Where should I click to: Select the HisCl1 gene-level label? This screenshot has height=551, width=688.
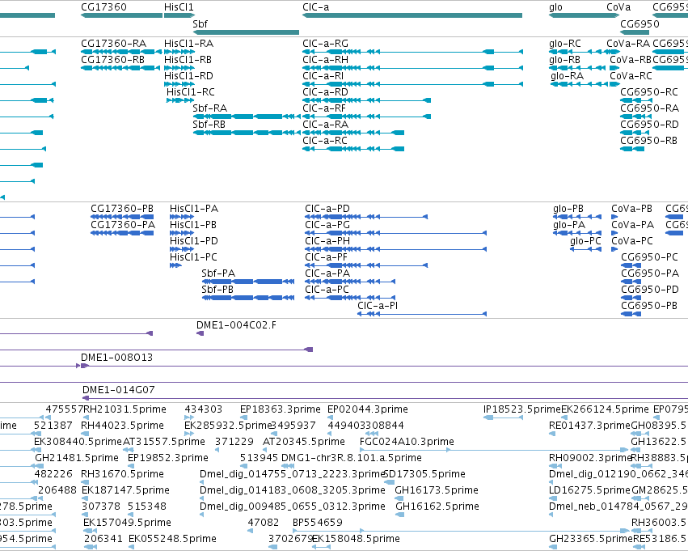(x=179, y=7)
